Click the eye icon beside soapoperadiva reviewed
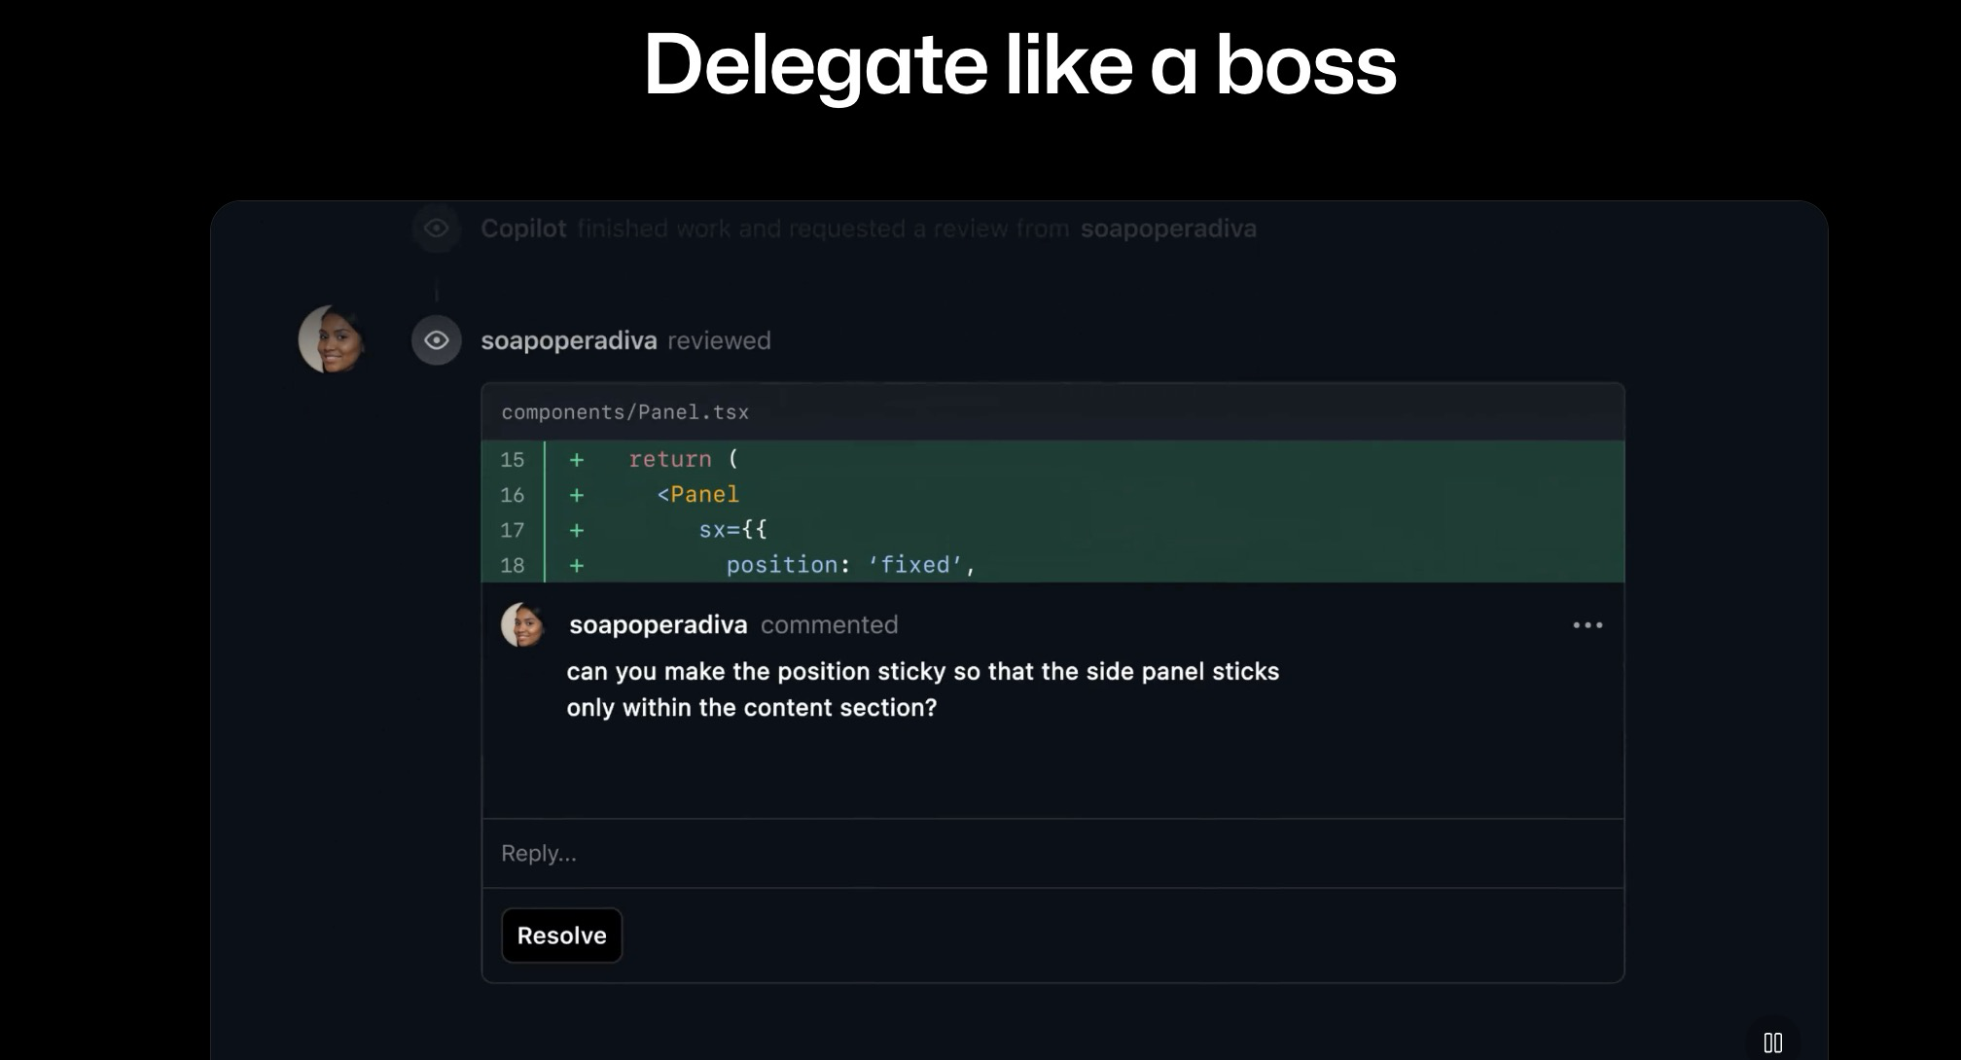 pyautogui.click(x=437, y=340)
